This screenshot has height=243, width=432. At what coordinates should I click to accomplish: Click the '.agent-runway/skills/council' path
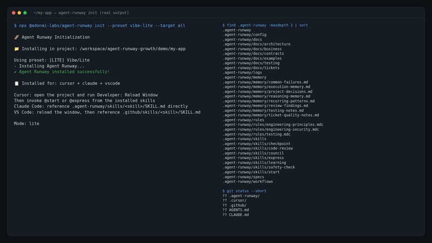(x=253, y=153)
